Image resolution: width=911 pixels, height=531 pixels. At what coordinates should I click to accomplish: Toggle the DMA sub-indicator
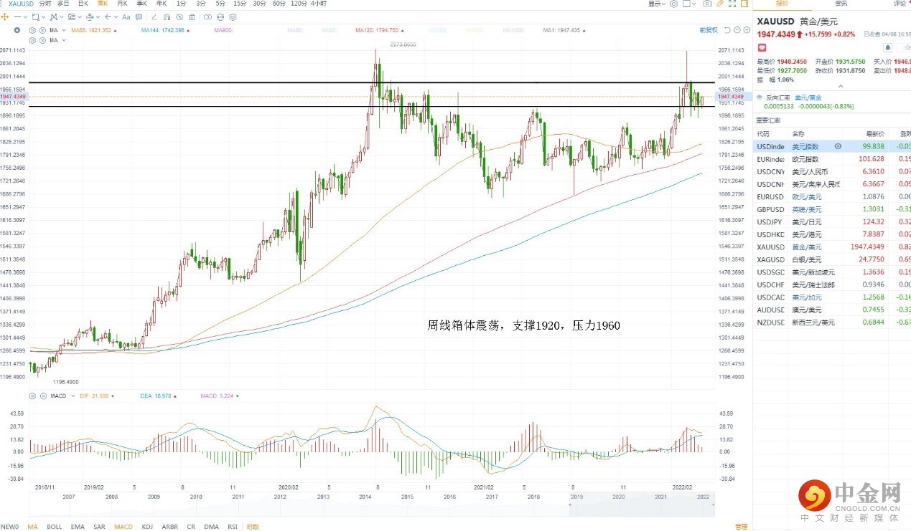tap(211, 527)
